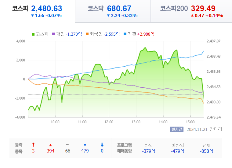This screenshot has height=168, width=232.
Task: Click the blue 기관 legend swatch
Action: click(125, 34)
